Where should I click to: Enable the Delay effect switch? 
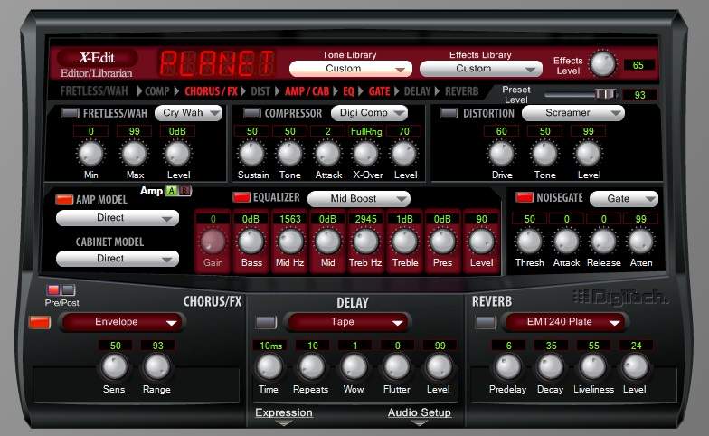click(x=266, y=322)
